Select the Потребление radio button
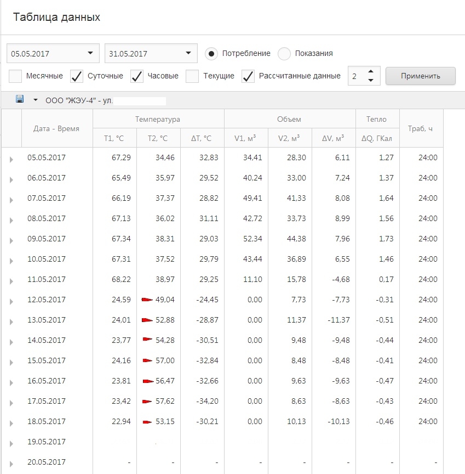 tap(211, 54)
